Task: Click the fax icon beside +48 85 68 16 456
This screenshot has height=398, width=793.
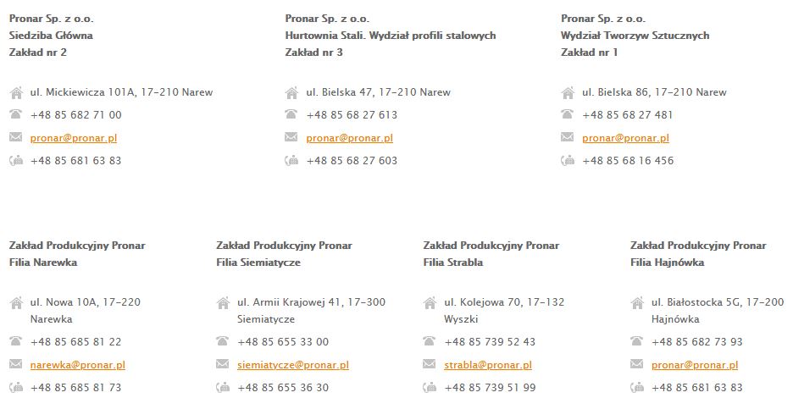Action: 568,160
